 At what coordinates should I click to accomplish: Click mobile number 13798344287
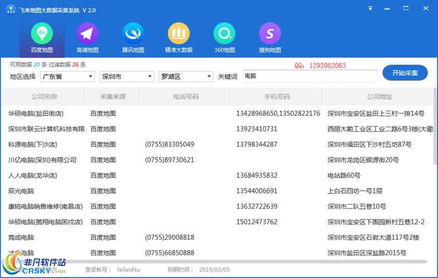257,145
